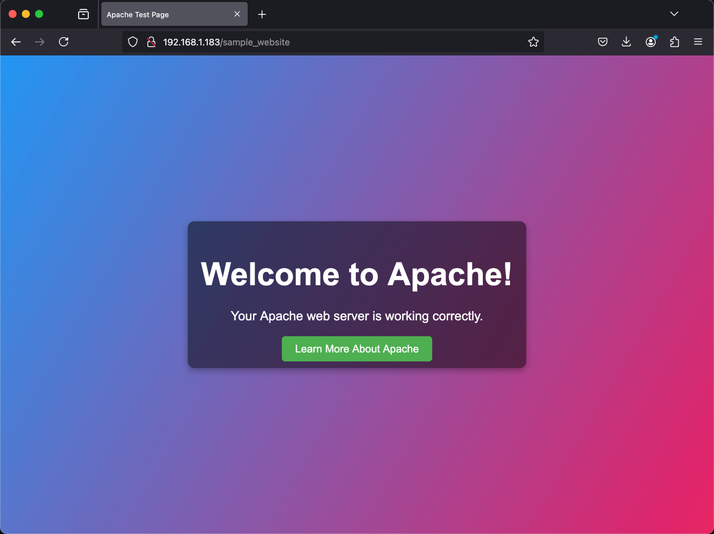Click the green macOS fullscreen button
Image resolution: width=714 pixels, height=534 pixels.
pyautogui.click(x=39, y=14)
